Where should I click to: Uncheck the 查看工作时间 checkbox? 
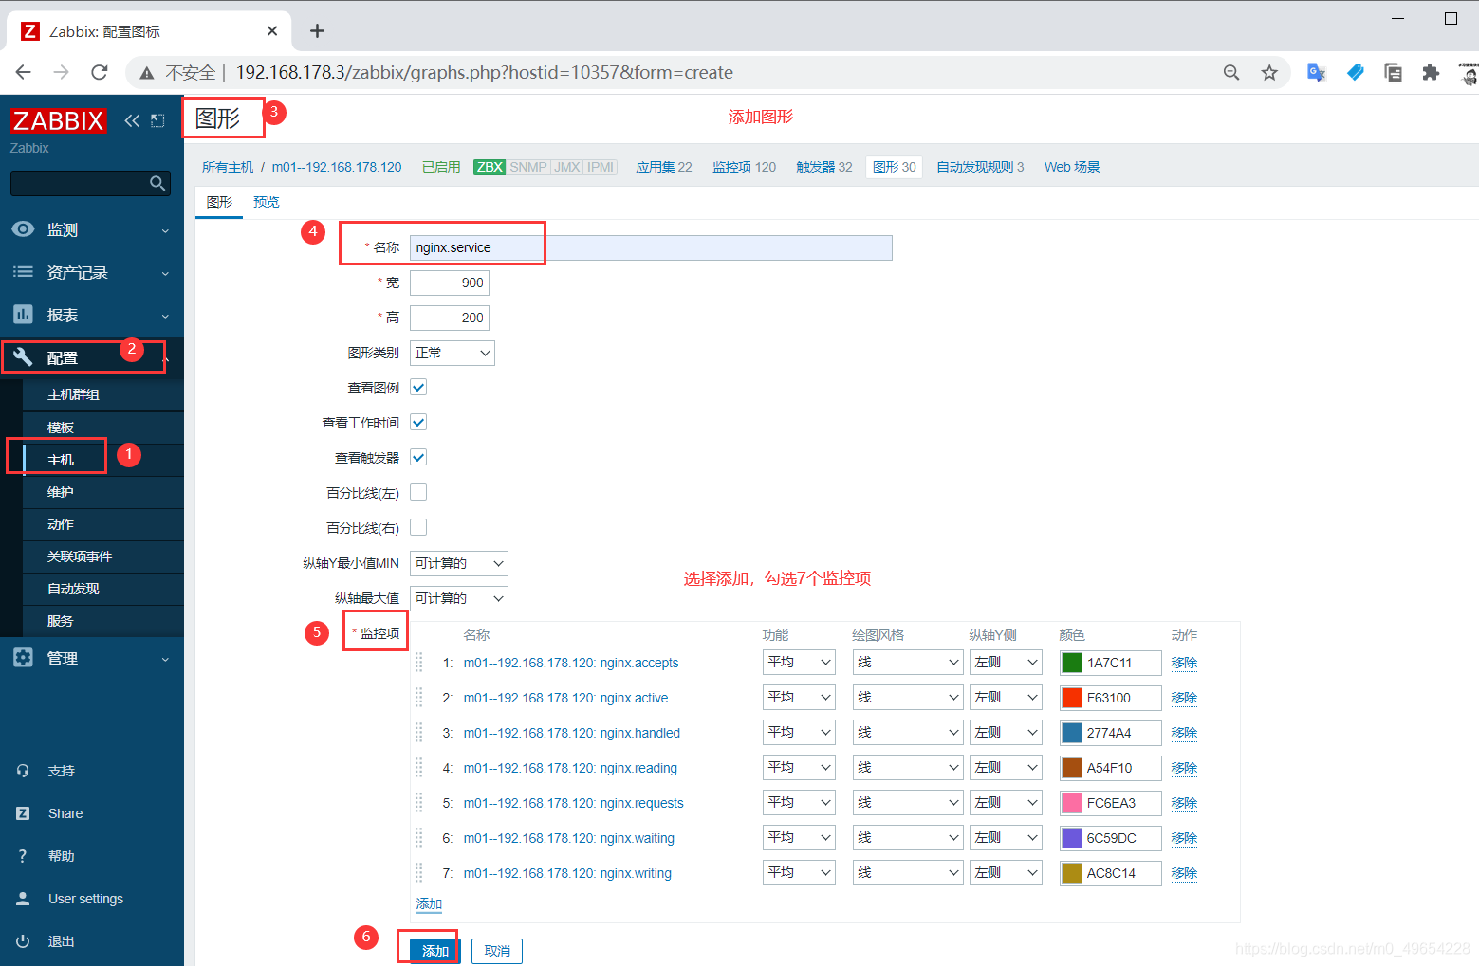418,422
